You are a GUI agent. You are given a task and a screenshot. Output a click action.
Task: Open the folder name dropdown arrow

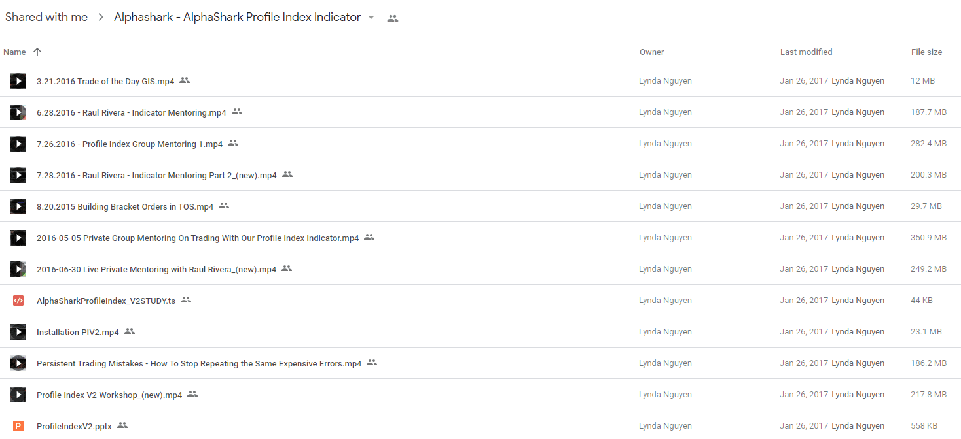tap(371, 18)
